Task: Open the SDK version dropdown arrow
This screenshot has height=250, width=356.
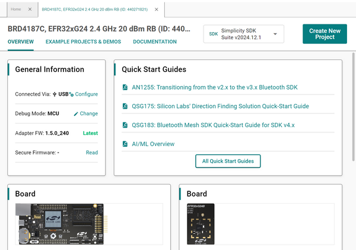Action: 275,34
